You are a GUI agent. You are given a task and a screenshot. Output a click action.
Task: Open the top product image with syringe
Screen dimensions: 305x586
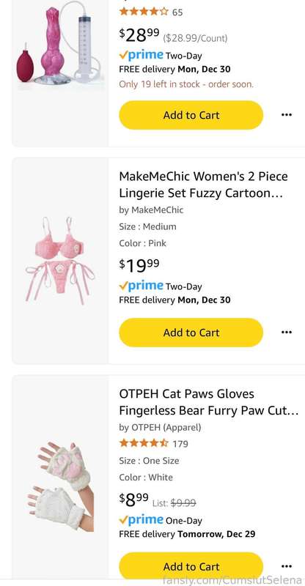pos(60,45)
